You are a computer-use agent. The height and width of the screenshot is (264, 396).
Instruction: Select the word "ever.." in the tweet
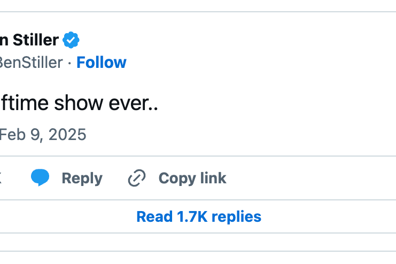tap(134, 104)
